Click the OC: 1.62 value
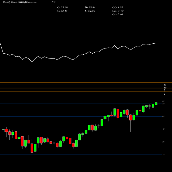This screenshot has width=172, height=172. click(118, 8)
